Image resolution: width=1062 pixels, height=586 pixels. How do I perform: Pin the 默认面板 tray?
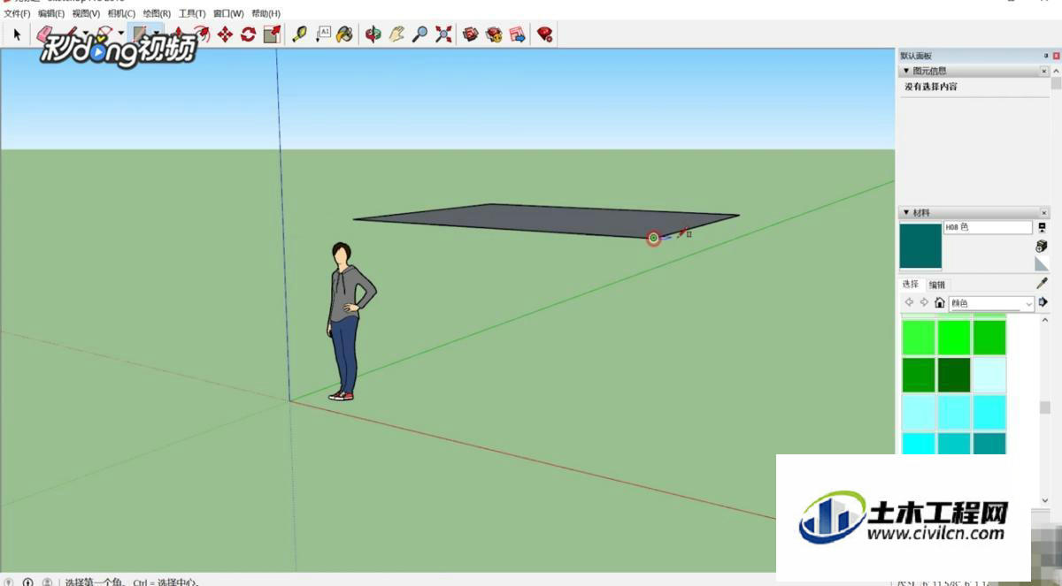coord(1046,56)
